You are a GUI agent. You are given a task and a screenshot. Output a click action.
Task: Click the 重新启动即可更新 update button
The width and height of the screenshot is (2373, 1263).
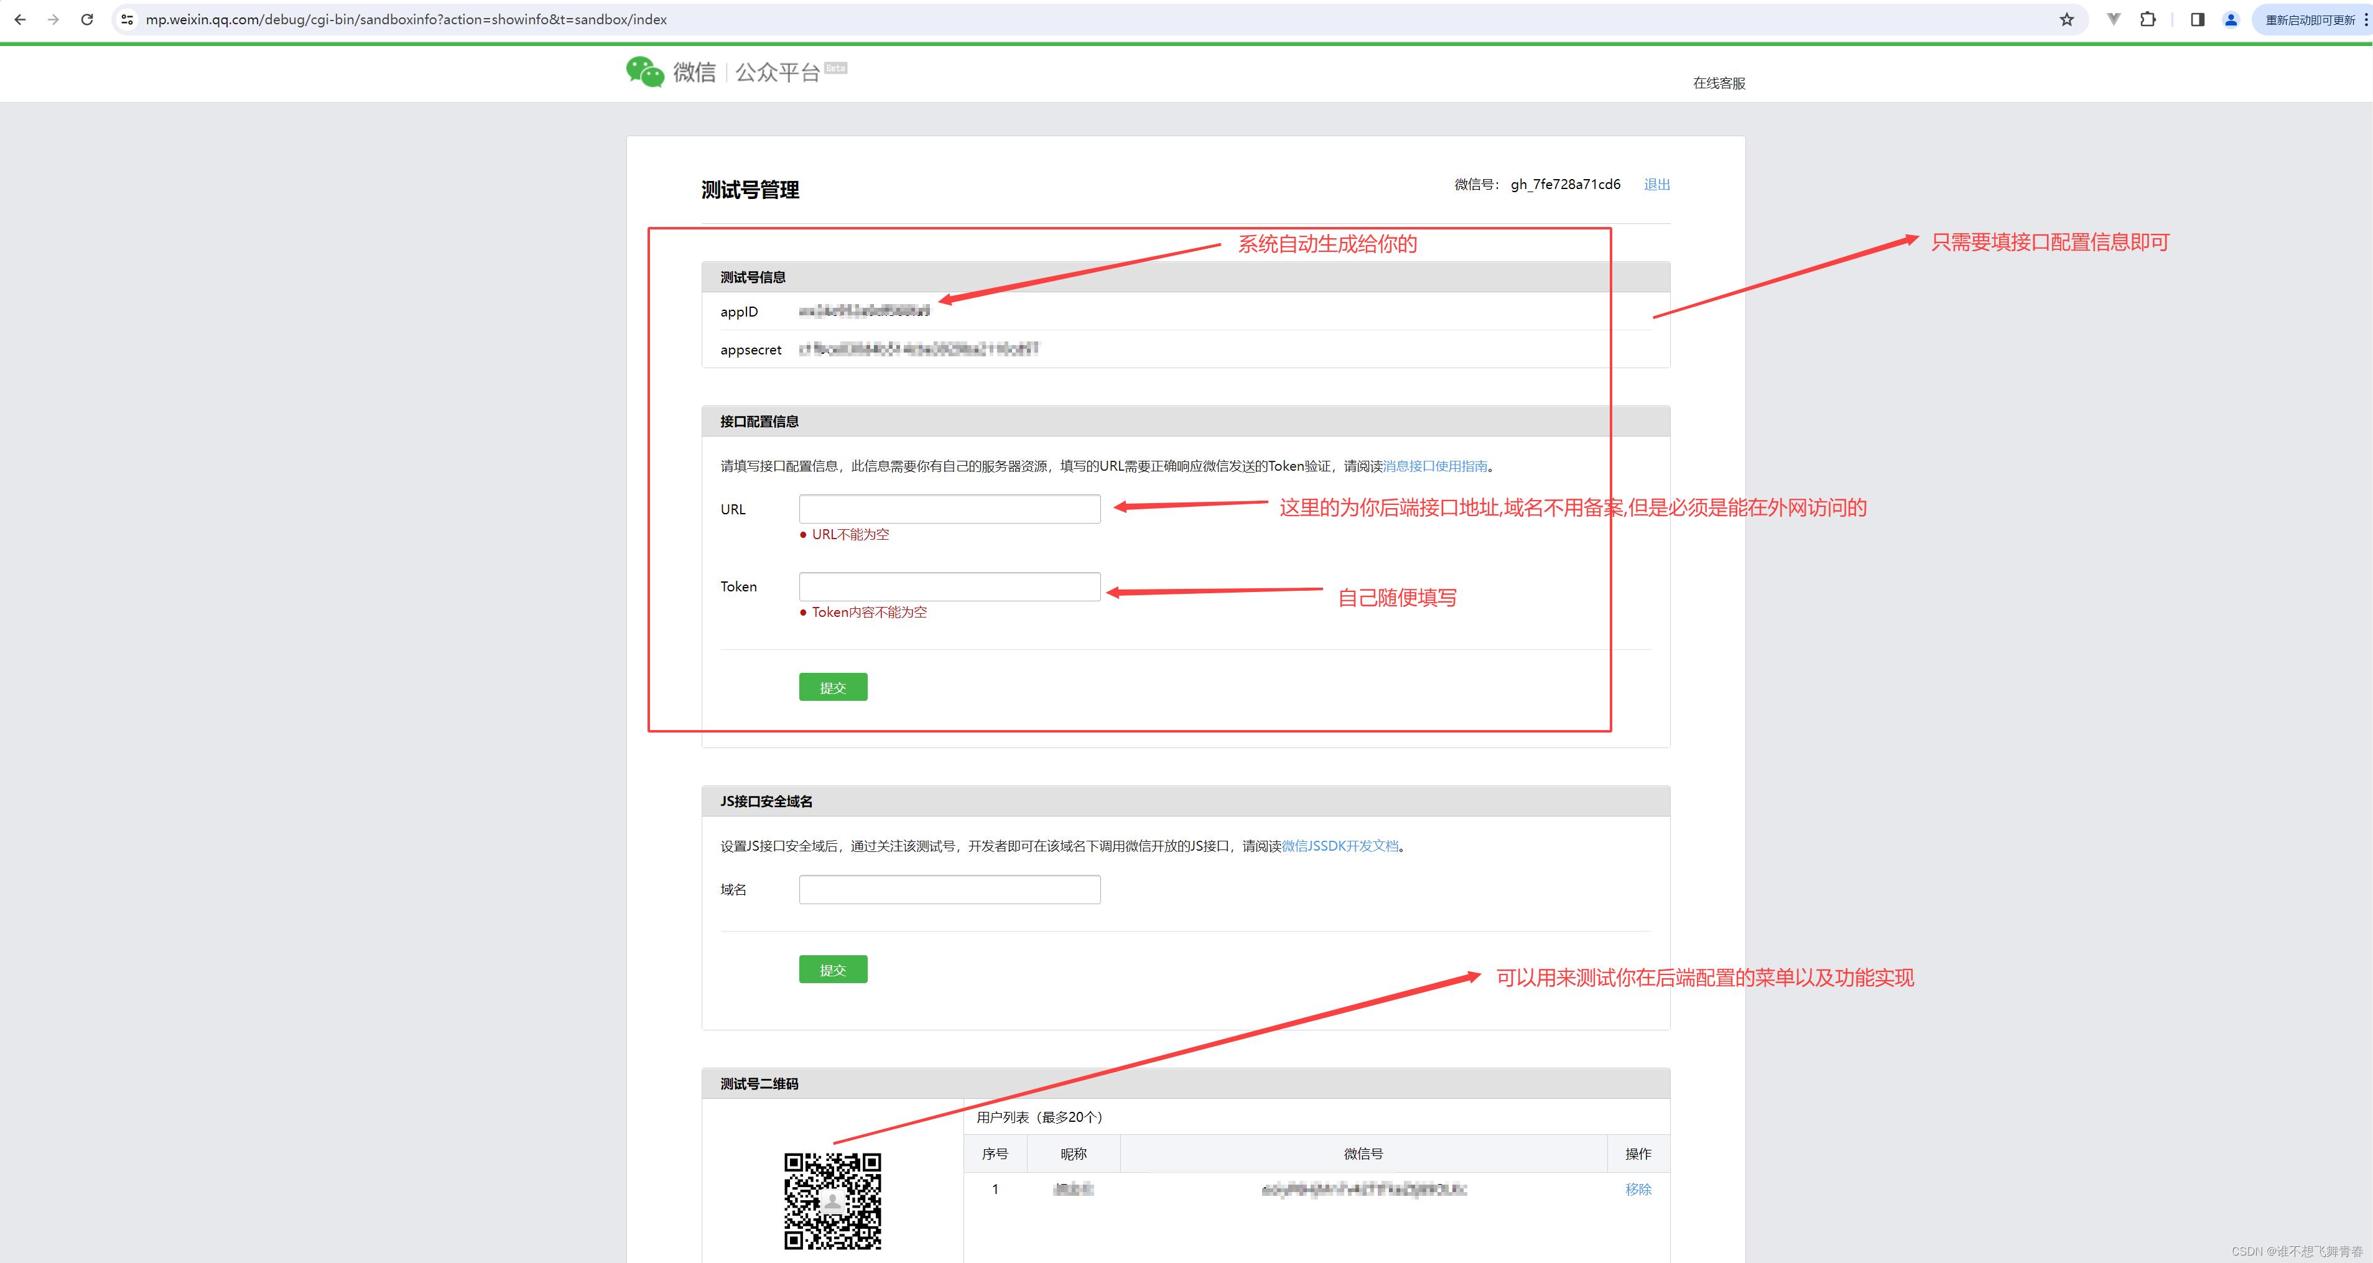(2310, 19)
